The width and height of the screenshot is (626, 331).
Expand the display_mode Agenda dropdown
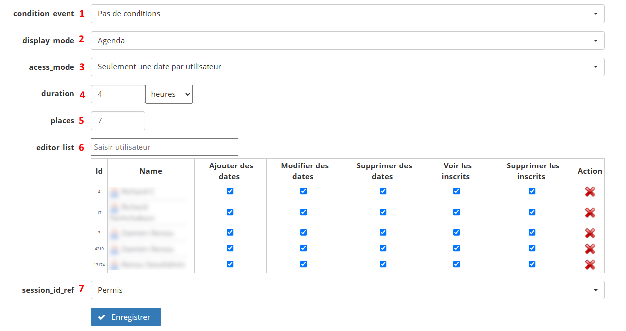(x=347, y=41)
